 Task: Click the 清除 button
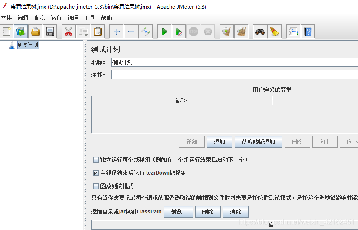coord(236,212)
